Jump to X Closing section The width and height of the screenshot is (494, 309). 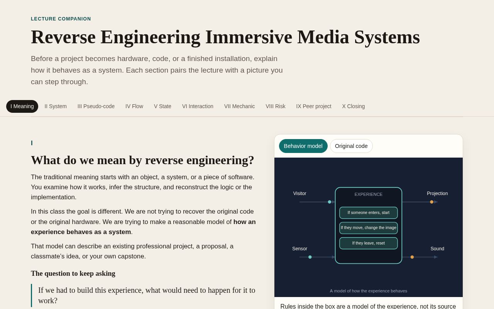(x=354, y=106)
